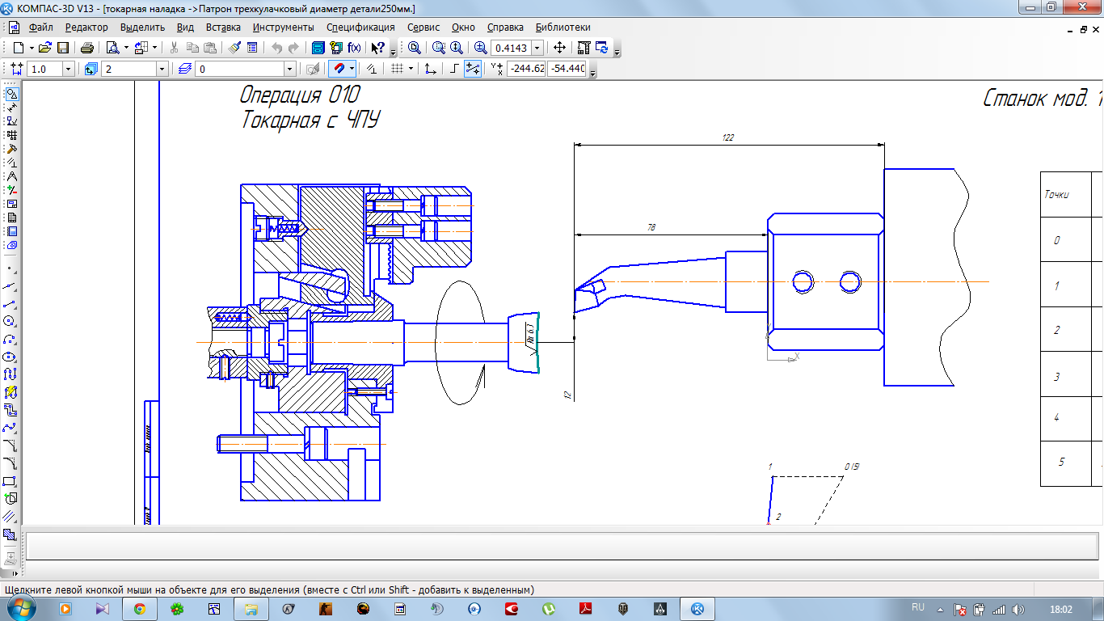Screen dimensions: 1104x621
Task: Open print preview with the magnifier-page icon
Action: [113, 48]
